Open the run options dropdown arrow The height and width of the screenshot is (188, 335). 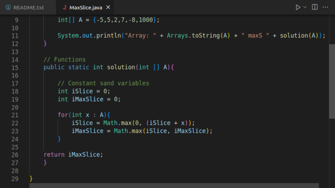point(305,7)
